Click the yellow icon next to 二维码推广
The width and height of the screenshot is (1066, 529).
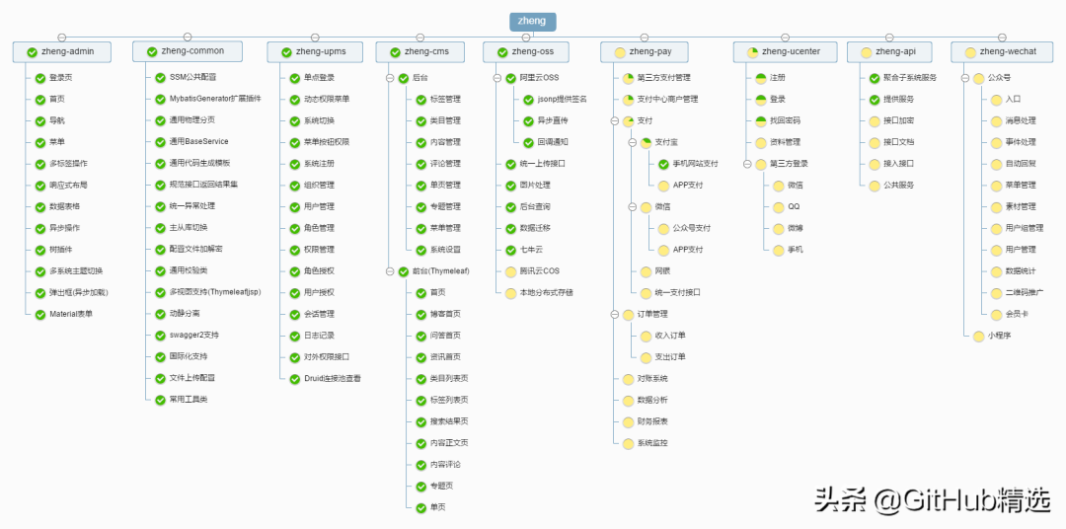(x=996, y=293)
